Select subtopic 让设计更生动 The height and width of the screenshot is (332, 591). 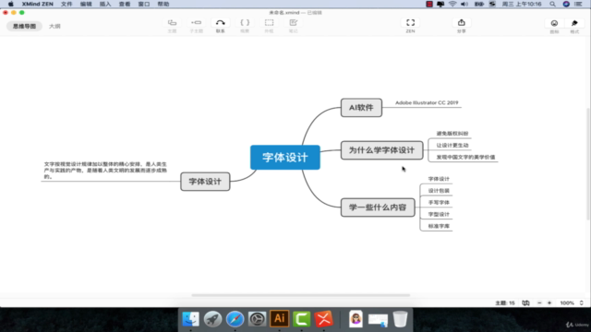click(452, 146)
